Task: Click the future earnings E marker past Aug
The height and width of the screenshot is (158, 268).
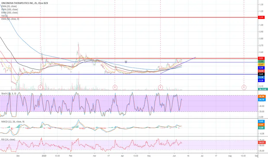Action: (244, 87)
